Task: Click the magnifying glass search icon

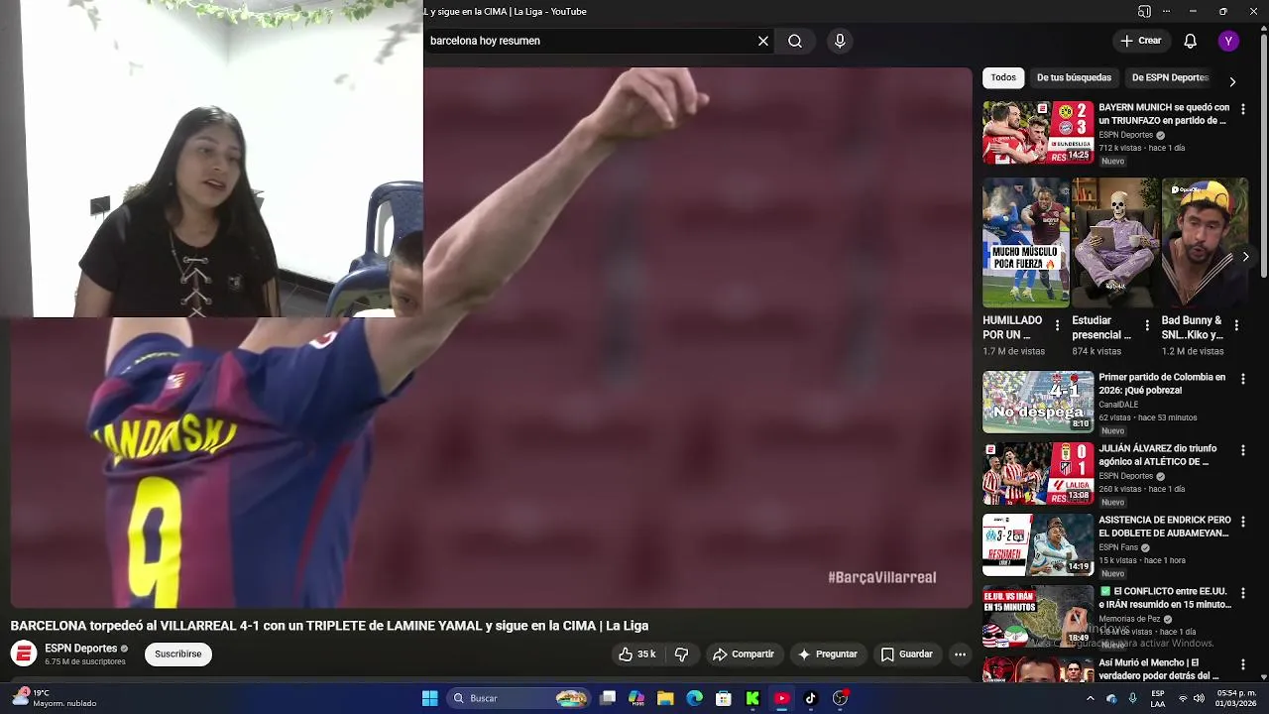Action: tap(795, 41)
